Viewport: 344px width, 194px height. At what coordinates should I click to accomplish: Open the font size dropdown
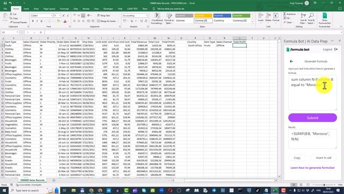pos(60,16)
